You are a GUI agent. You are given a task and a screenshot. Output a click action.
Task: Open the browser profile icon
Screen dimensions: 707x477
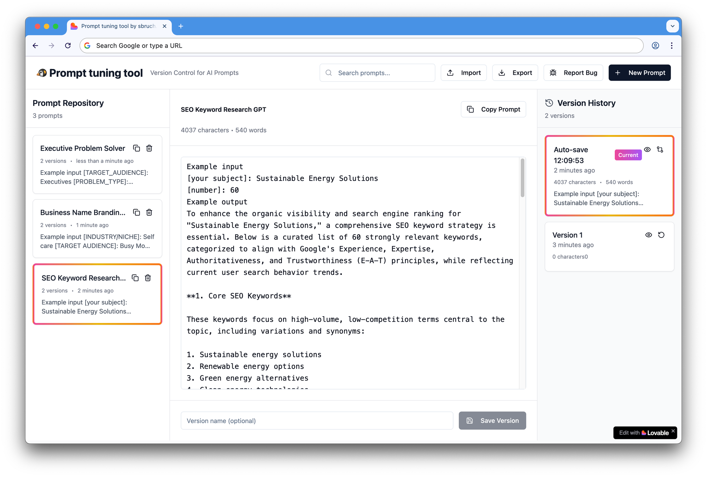655,46
